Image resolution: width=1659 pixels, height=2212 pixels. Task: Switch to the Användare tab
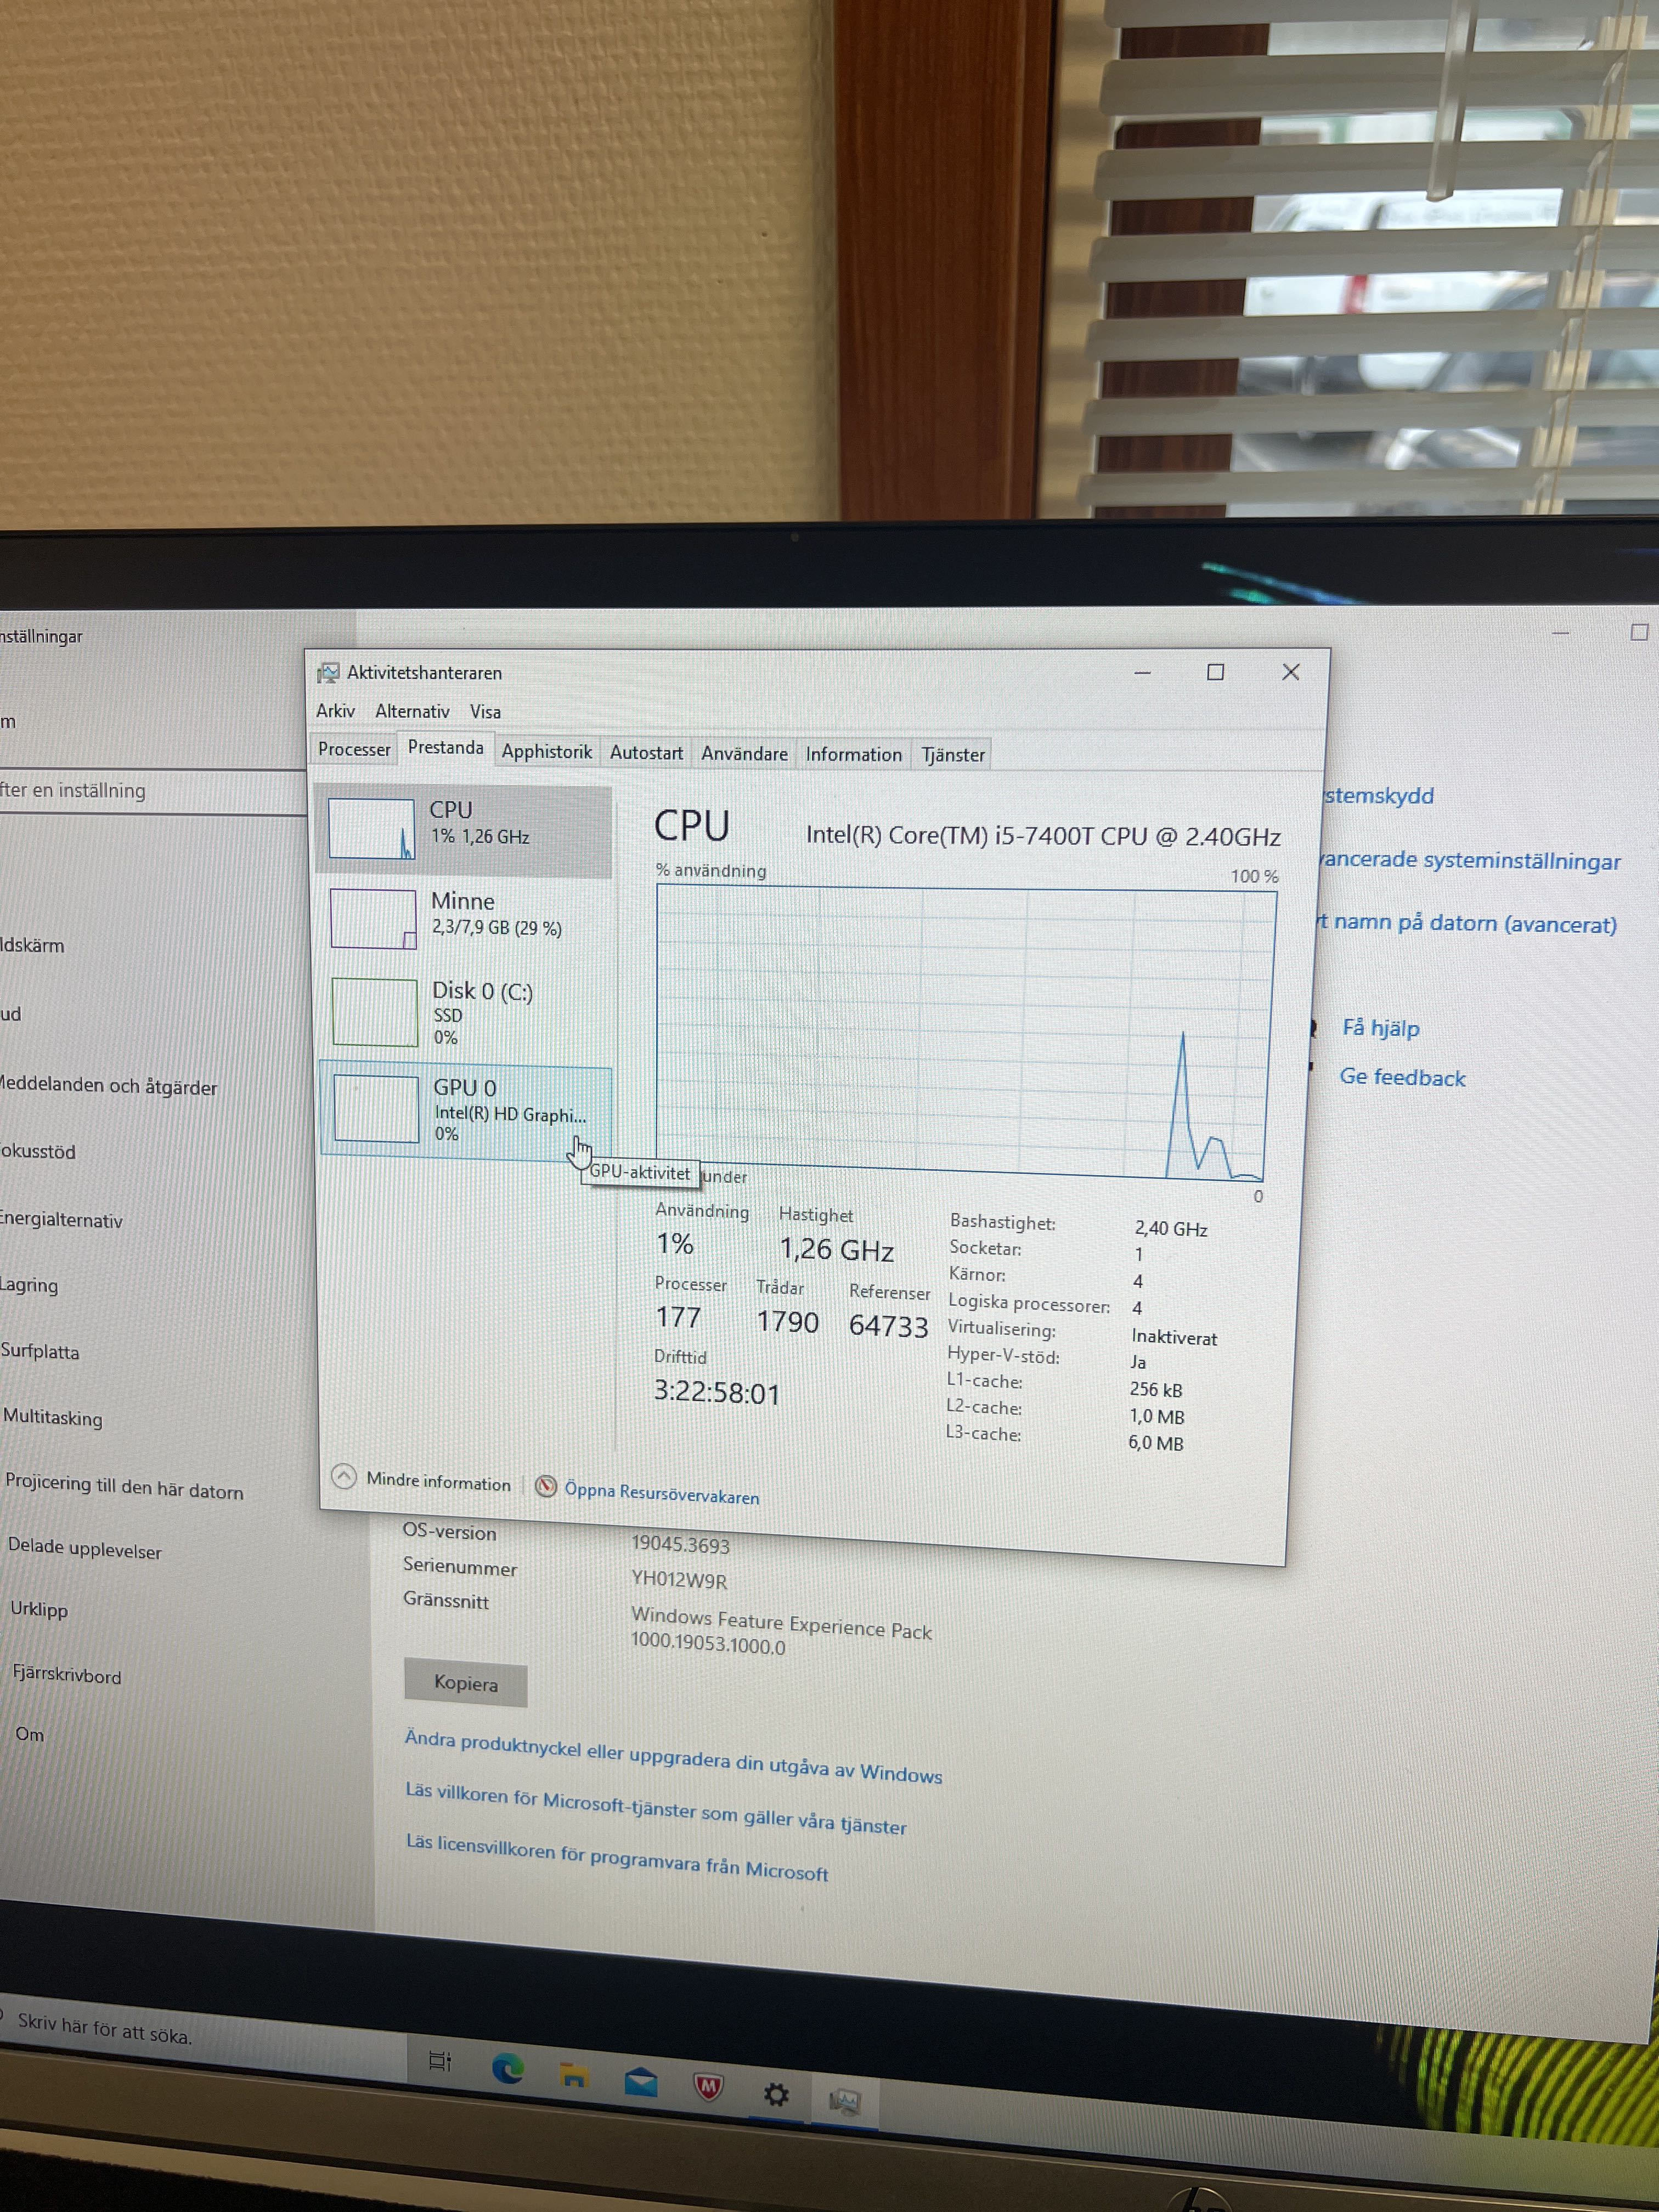[744, 753]
